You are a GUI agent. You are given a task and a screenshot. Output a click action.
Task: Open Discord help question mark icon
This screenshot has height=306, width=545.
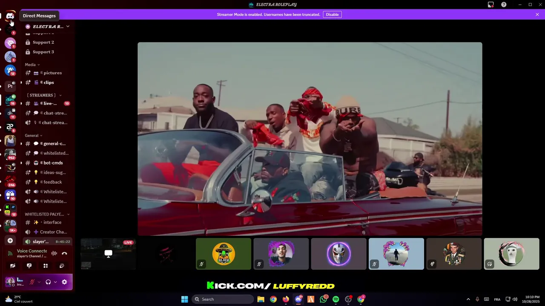(x=504, y=5)
